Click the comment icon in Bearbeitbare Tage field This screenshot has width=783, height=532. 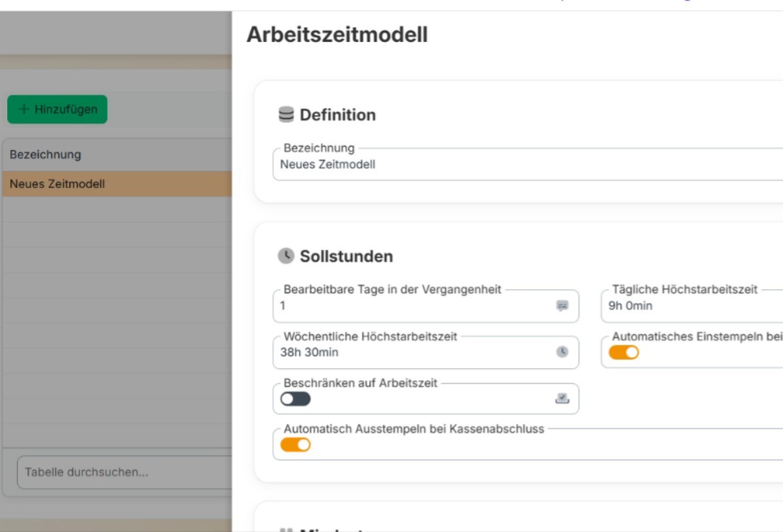[x=562, y=306]
